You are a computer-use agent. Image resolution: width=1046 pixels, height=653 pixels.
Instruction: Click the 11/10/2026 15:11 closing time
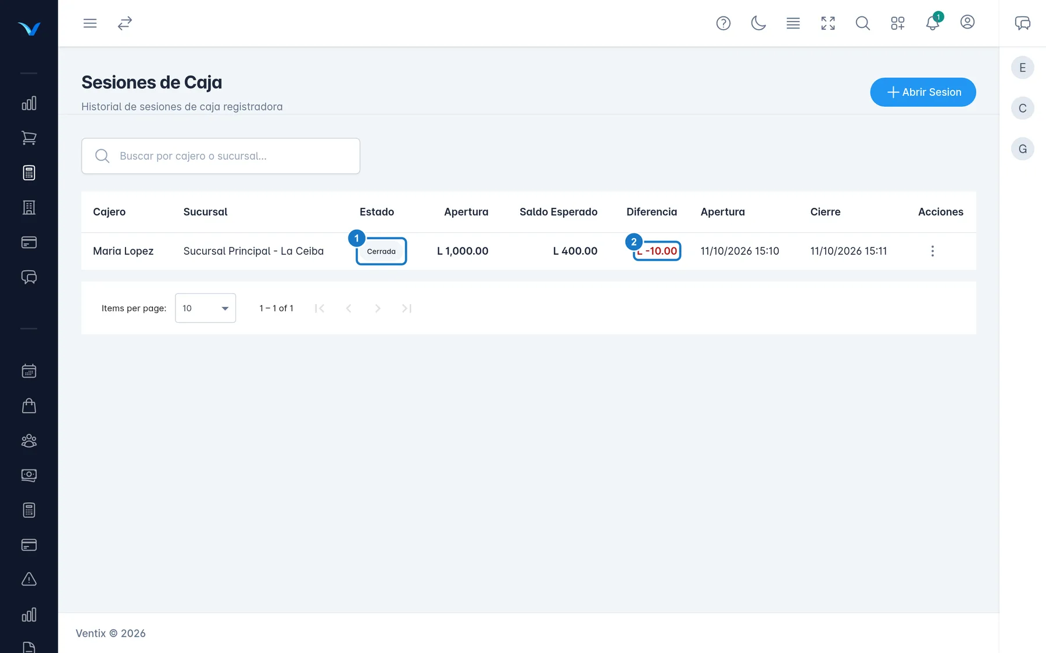(848, 251)
